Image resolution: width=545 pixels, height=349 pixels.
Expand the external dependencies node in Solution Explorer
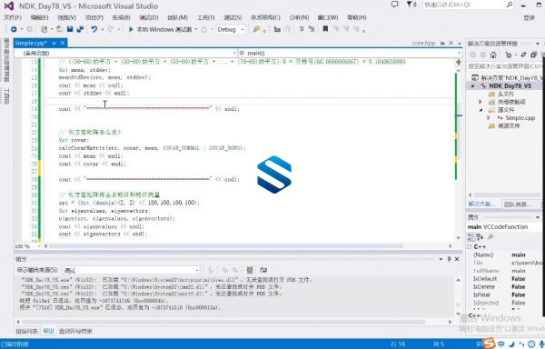[481, 102]
